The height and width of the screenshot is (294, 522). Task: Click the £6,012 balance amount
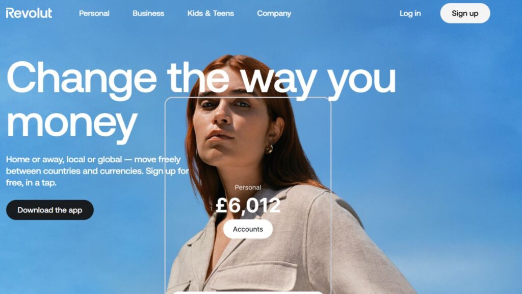[x=248, y=205]
